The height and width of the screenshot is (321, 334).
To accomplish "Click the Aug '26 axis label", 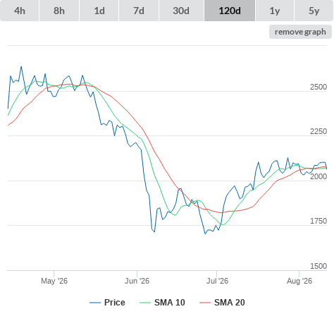I will [x=299, y=281].
